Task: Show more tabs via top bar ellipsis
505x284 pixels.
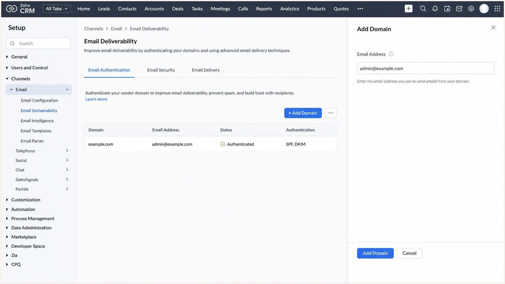Action: [x=360, y=9]
